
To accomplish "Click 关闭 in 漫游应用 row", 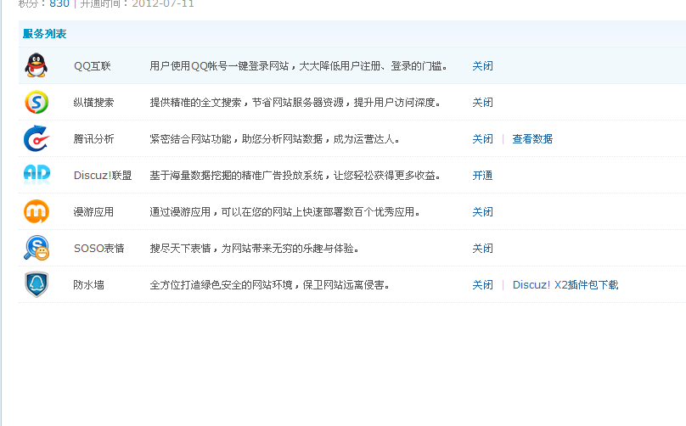I will [482, 212].
